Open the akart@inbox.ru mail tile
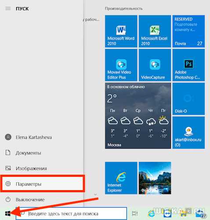210x220 pixels. pos(188,132)
